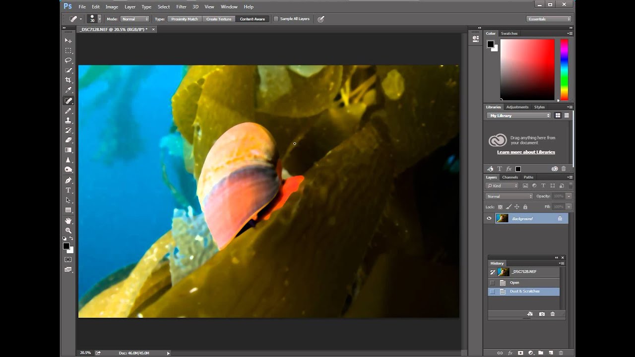Add a layer mask
This screenshot has height=357, width=635.
coord(520,353)
